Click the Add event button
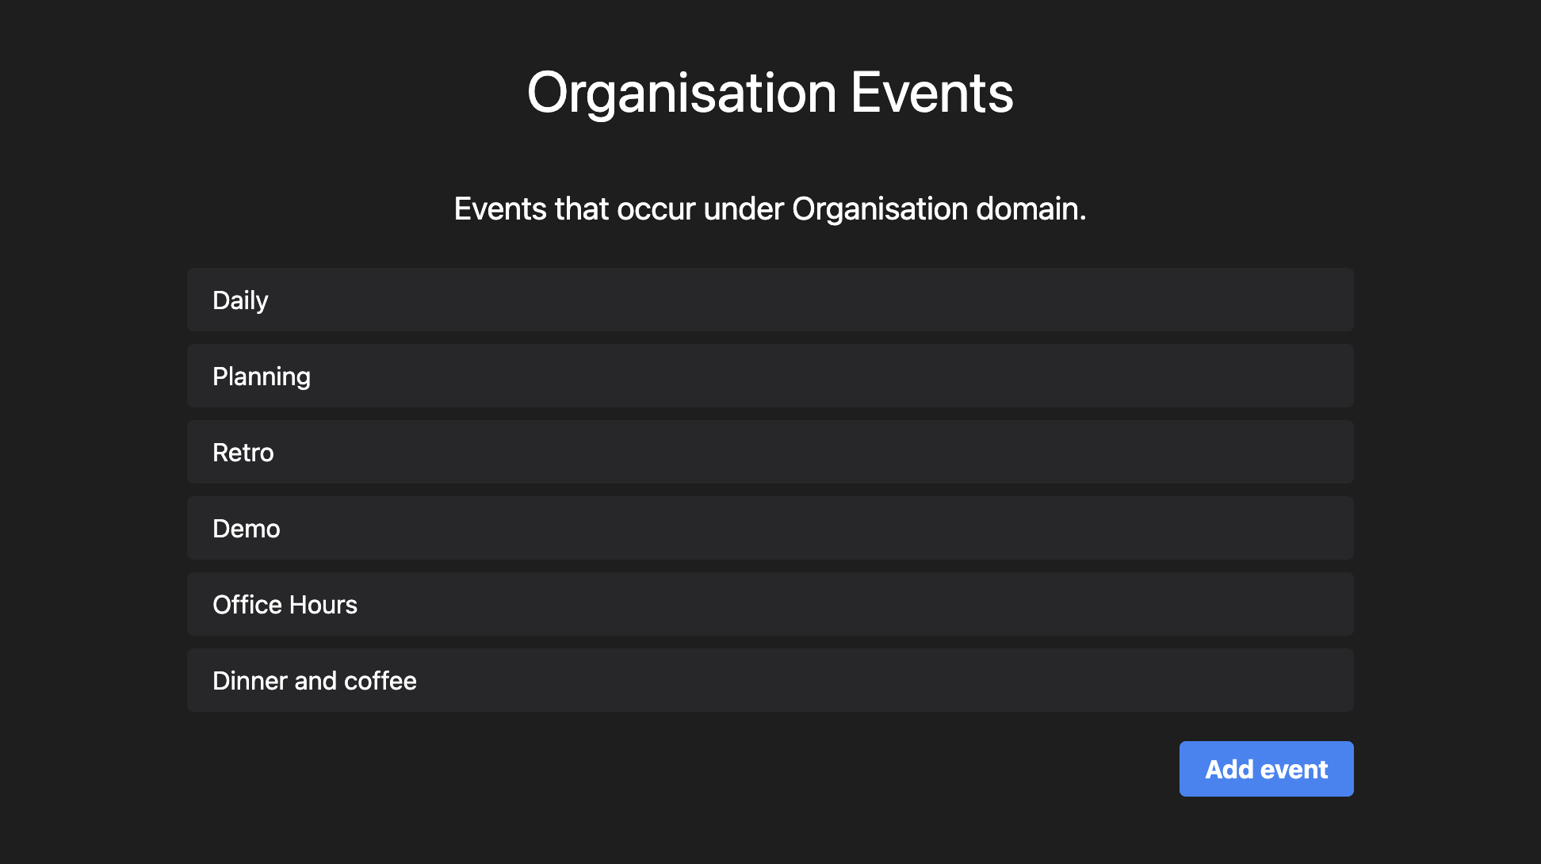Screen dimensions: 1541x864 point(1266,769)
